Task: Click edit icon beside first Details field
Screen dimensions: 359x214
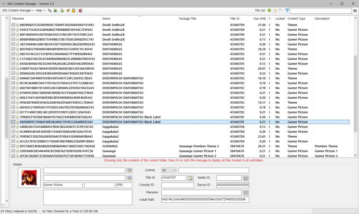Action: coord(130,170)
